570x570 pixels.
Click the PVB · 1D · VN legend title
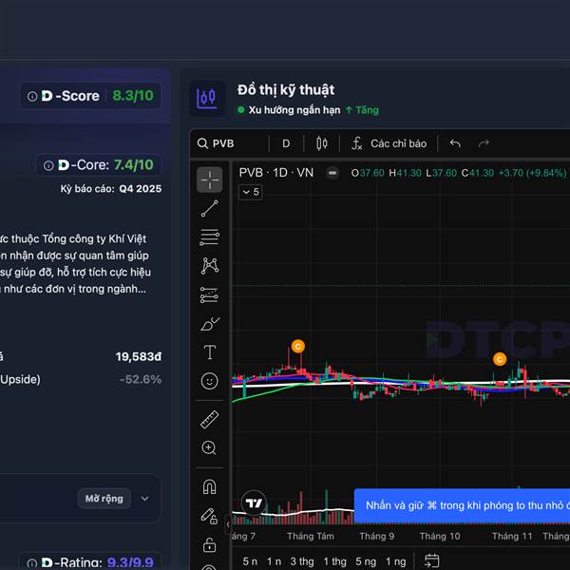[276, 173]
